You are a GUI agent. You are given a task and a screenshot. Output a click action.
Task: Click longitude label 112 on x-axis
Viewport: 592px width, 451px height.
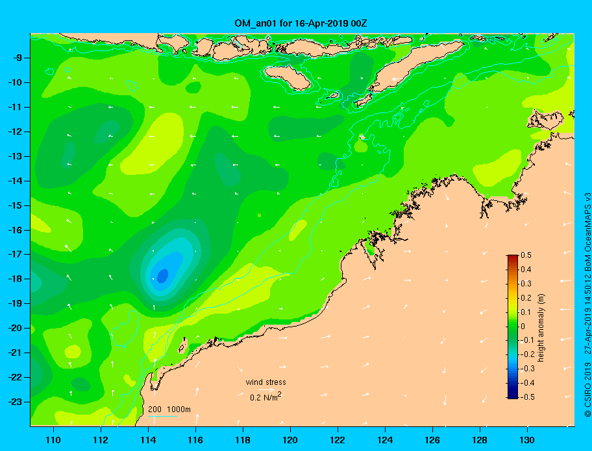(101, 440)
